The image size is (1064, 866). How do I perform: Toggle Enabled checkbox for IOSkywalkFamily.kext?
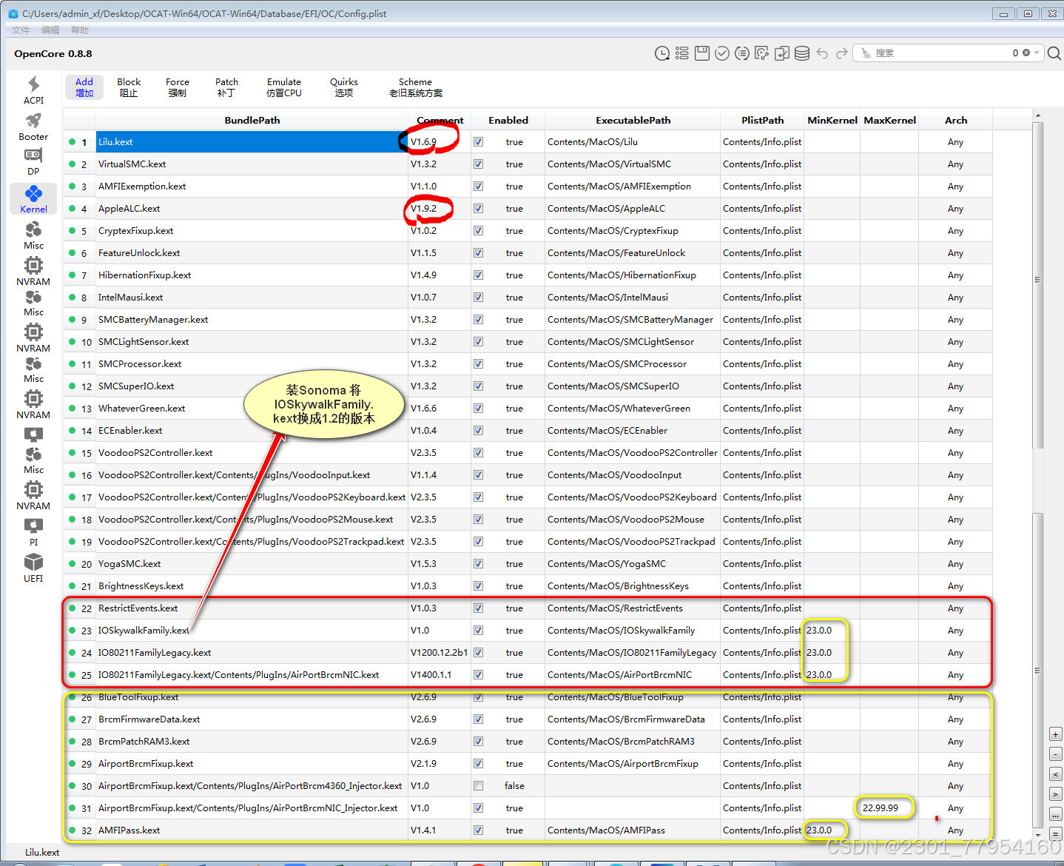(479, 631)
